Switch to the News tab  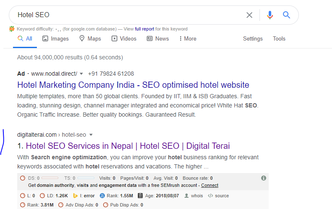click(158, 38)
